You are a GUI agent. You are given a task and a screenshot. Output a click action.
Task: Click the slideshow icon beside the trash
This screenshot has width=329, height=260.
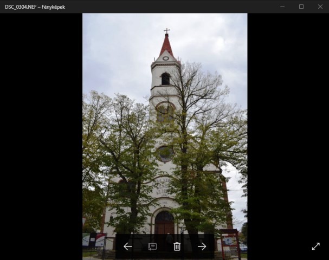152,246
